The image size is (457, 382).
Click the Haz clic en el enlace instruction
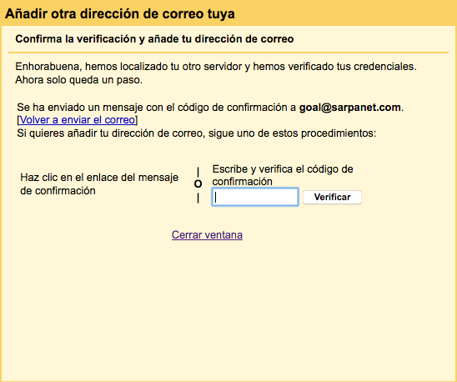[x=99, y=178]
